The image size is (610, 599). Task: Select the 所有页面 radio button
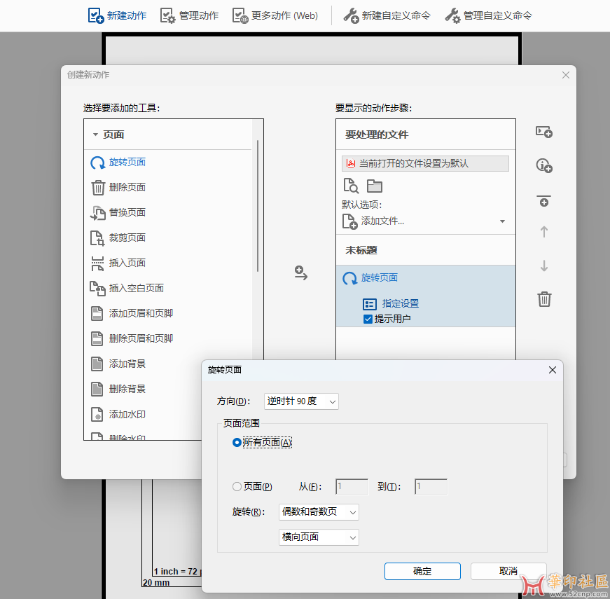(x=237, y=442)
